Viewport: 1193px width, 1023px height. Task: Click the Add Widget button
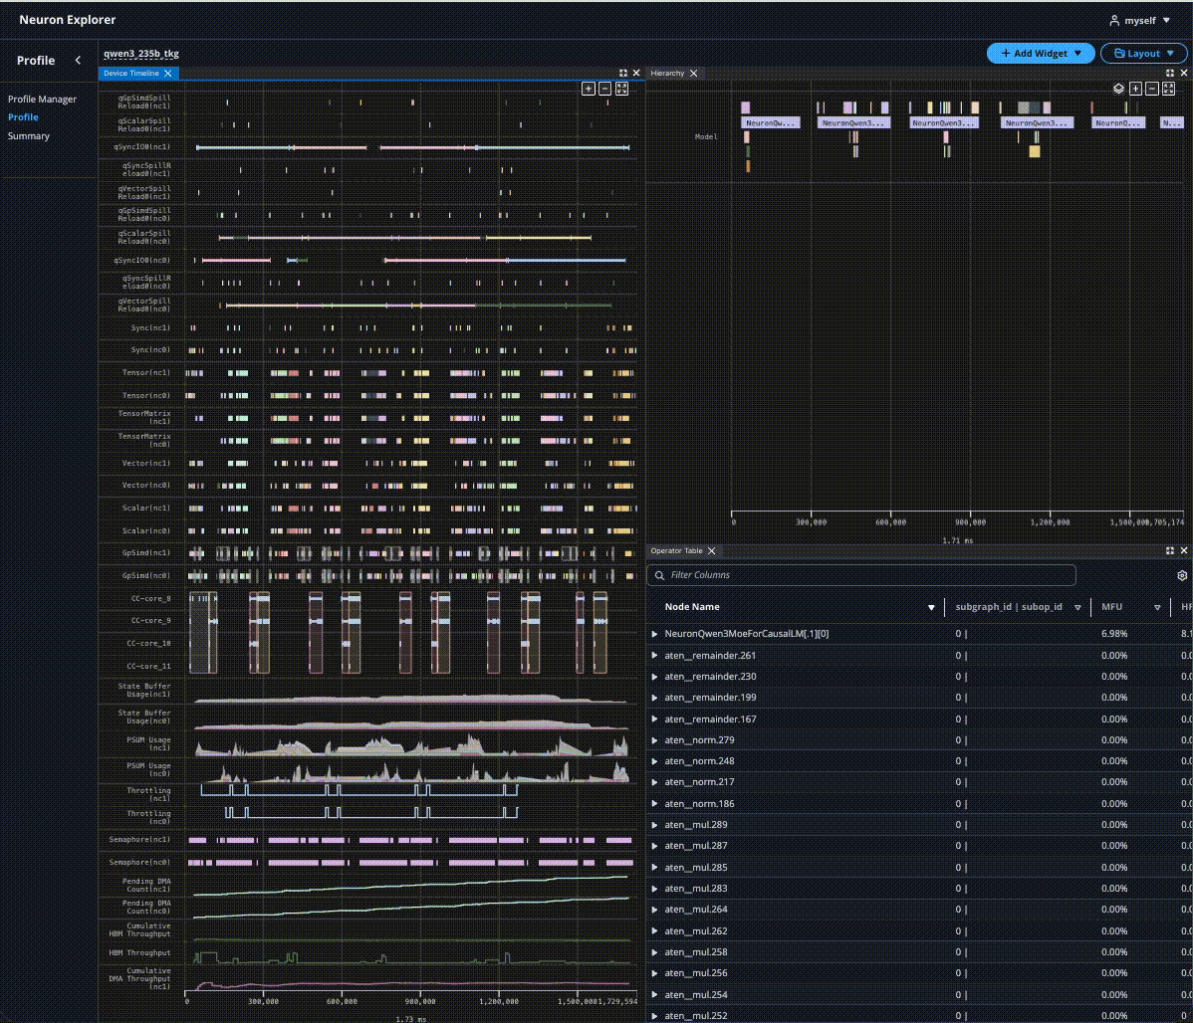[x=1041, y=53]
